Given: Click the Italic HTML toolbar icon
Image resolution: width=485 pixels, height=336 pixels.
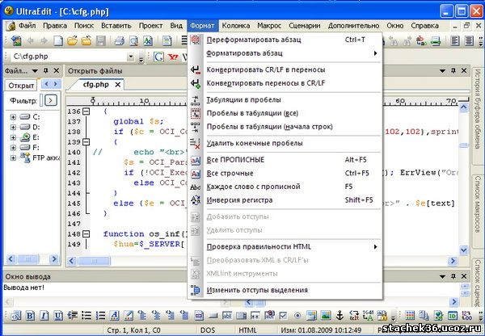Looking at the screenshot, I should tap(44, 316).
